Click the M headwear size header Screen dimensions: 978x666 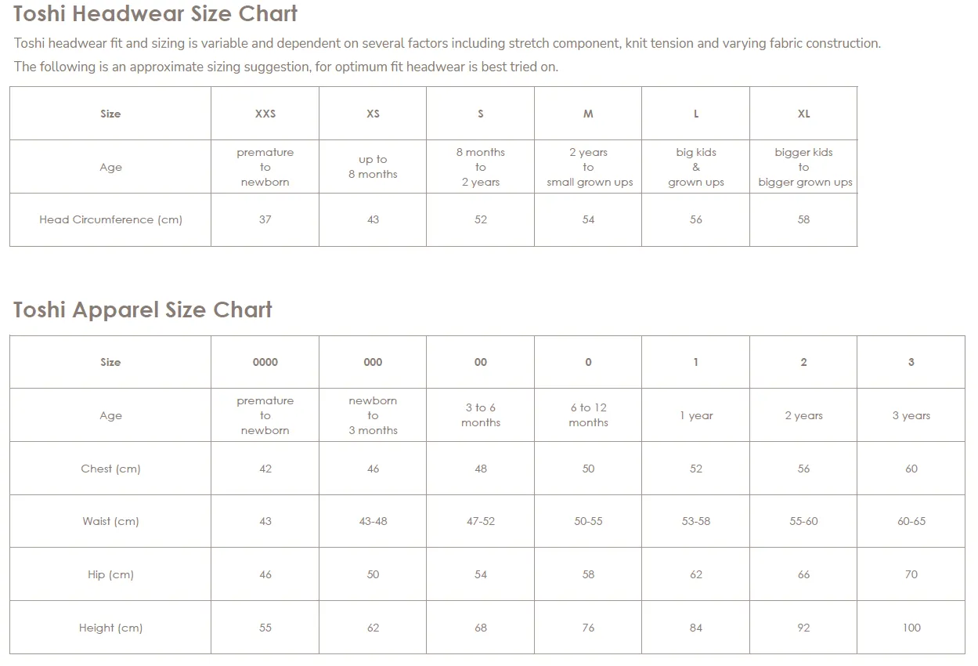[x=588, y=114]
